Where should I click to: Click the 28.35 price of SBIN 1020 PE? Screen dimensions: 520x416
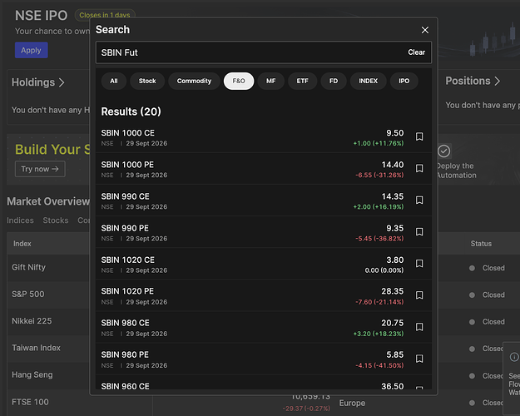(x=393, y=291)
